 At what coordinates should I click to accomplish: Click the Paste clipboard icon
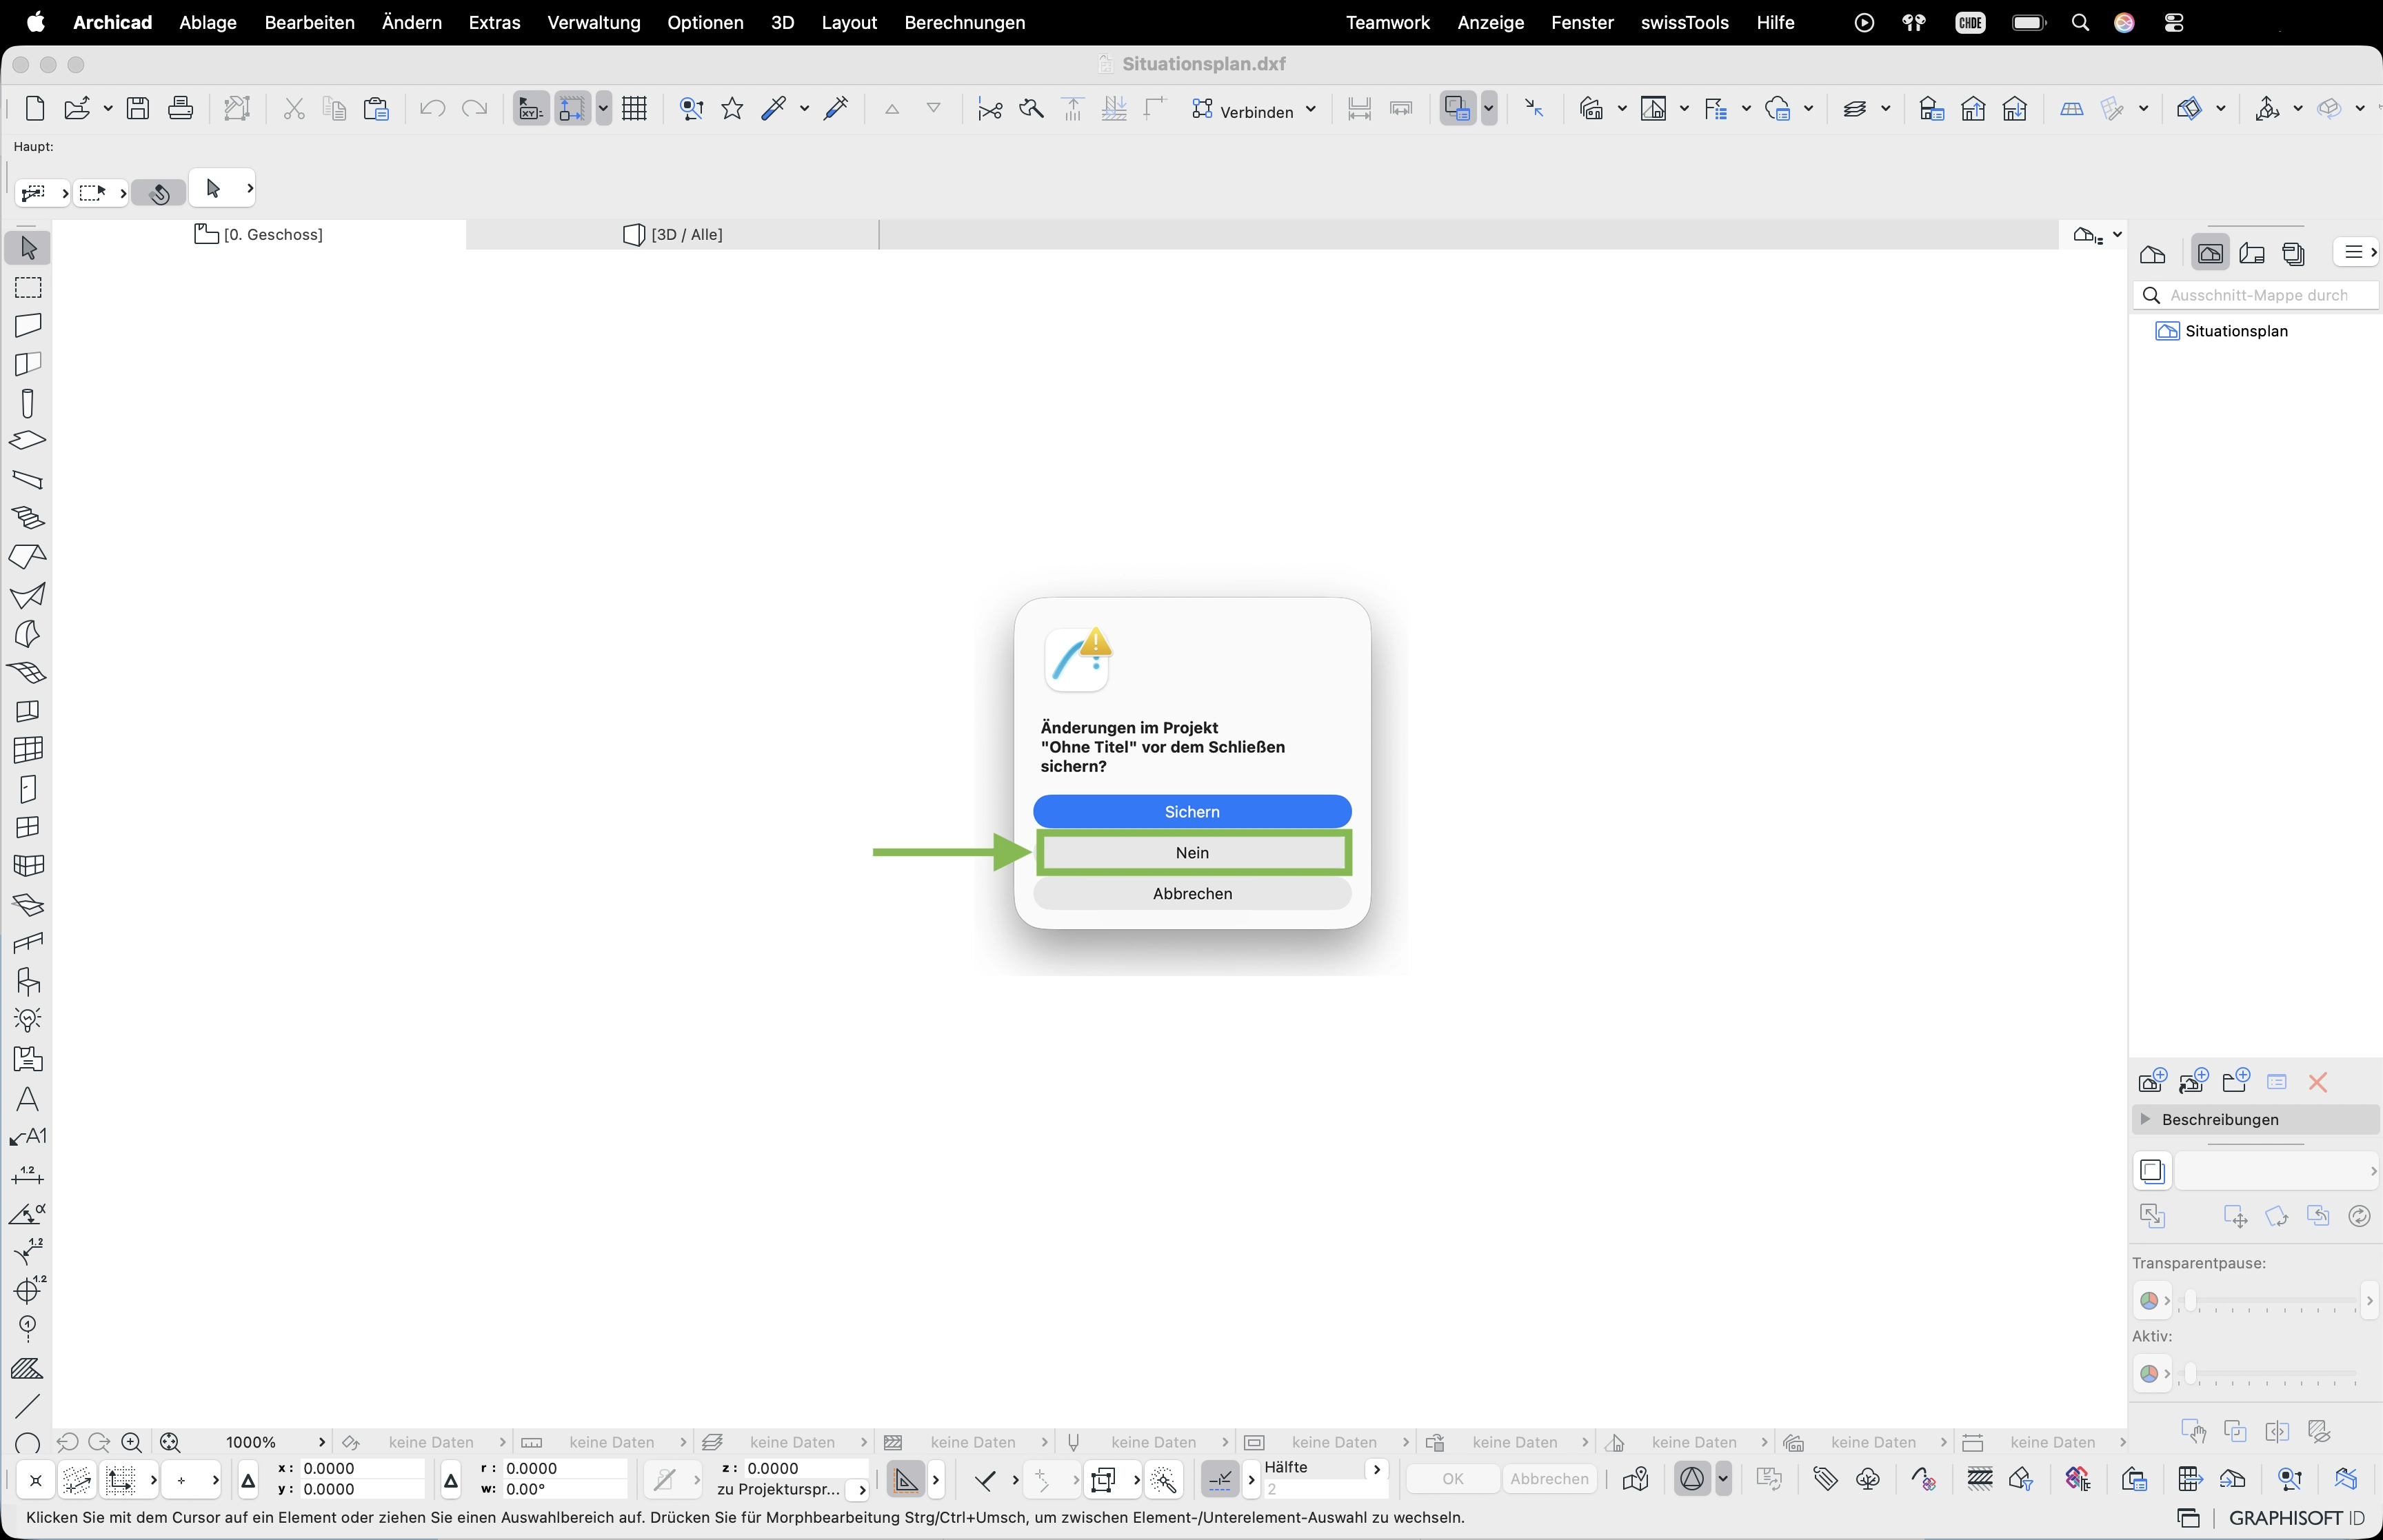tap(376, 108)
